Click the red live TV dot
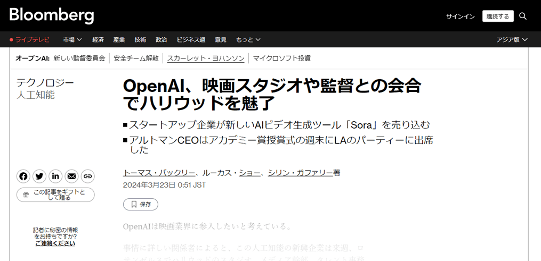The width and height of the screenshot is (541, 261). tap(11, 40)
